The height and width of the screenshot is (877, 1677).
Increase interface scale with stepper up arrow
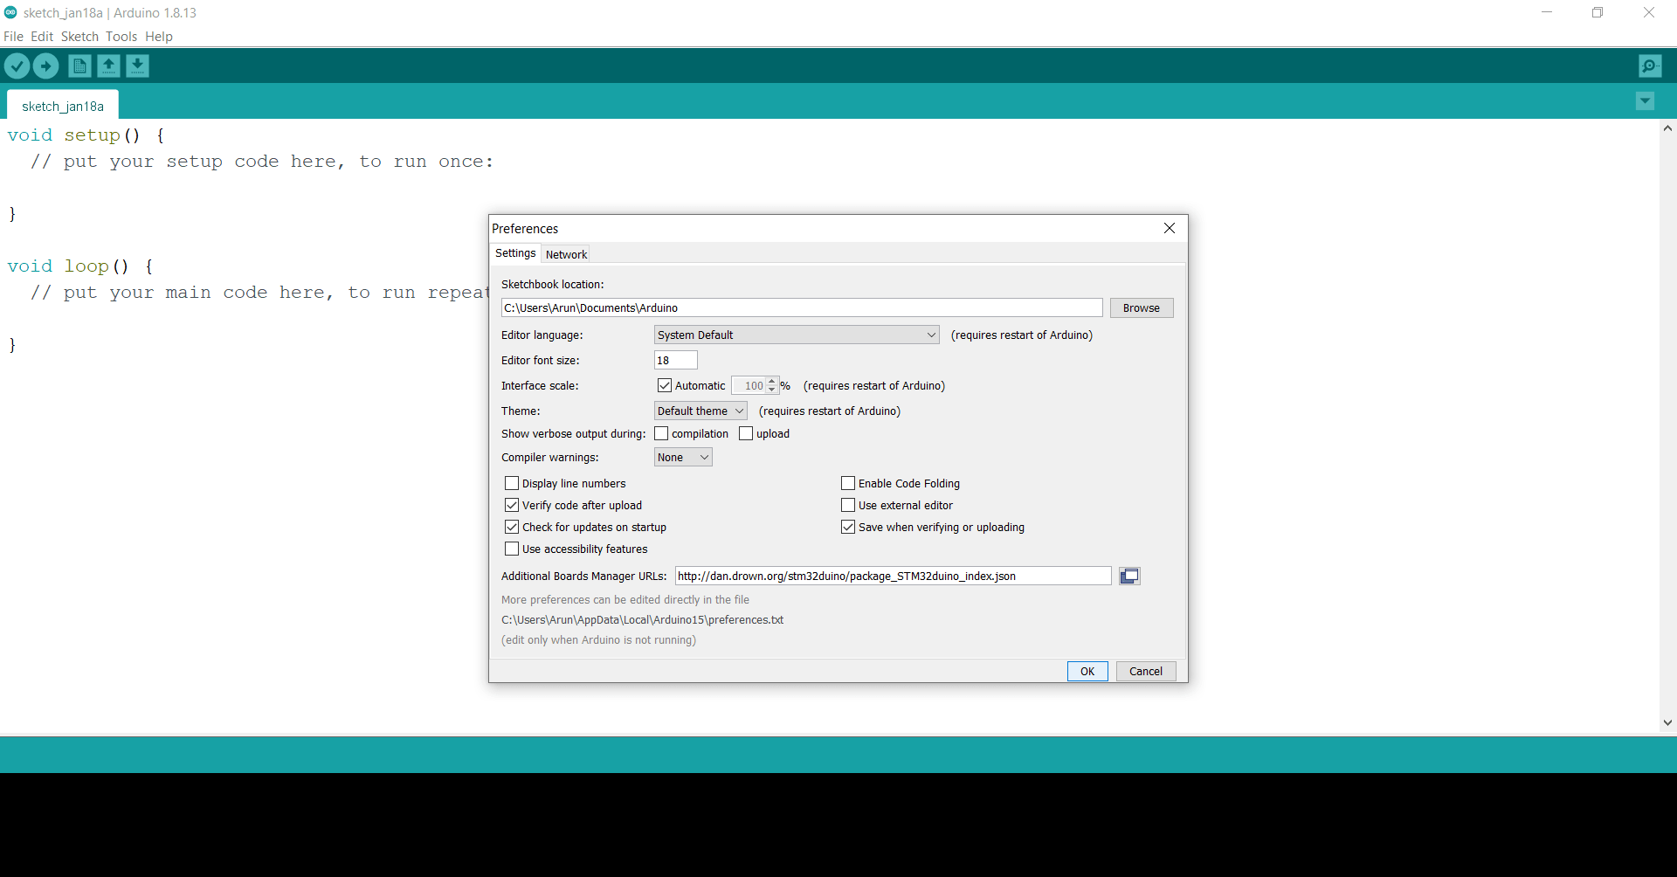coord(771,381)
